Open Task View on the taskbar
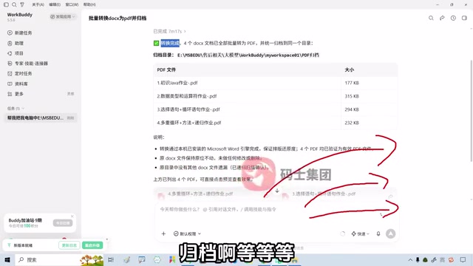The image size is (473, 266). coord(111,259)
